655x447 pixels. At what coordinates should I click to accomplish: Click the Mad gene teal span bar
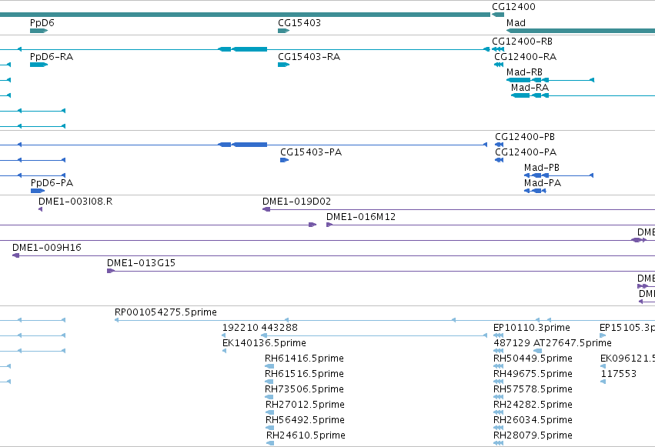[580, 31]
